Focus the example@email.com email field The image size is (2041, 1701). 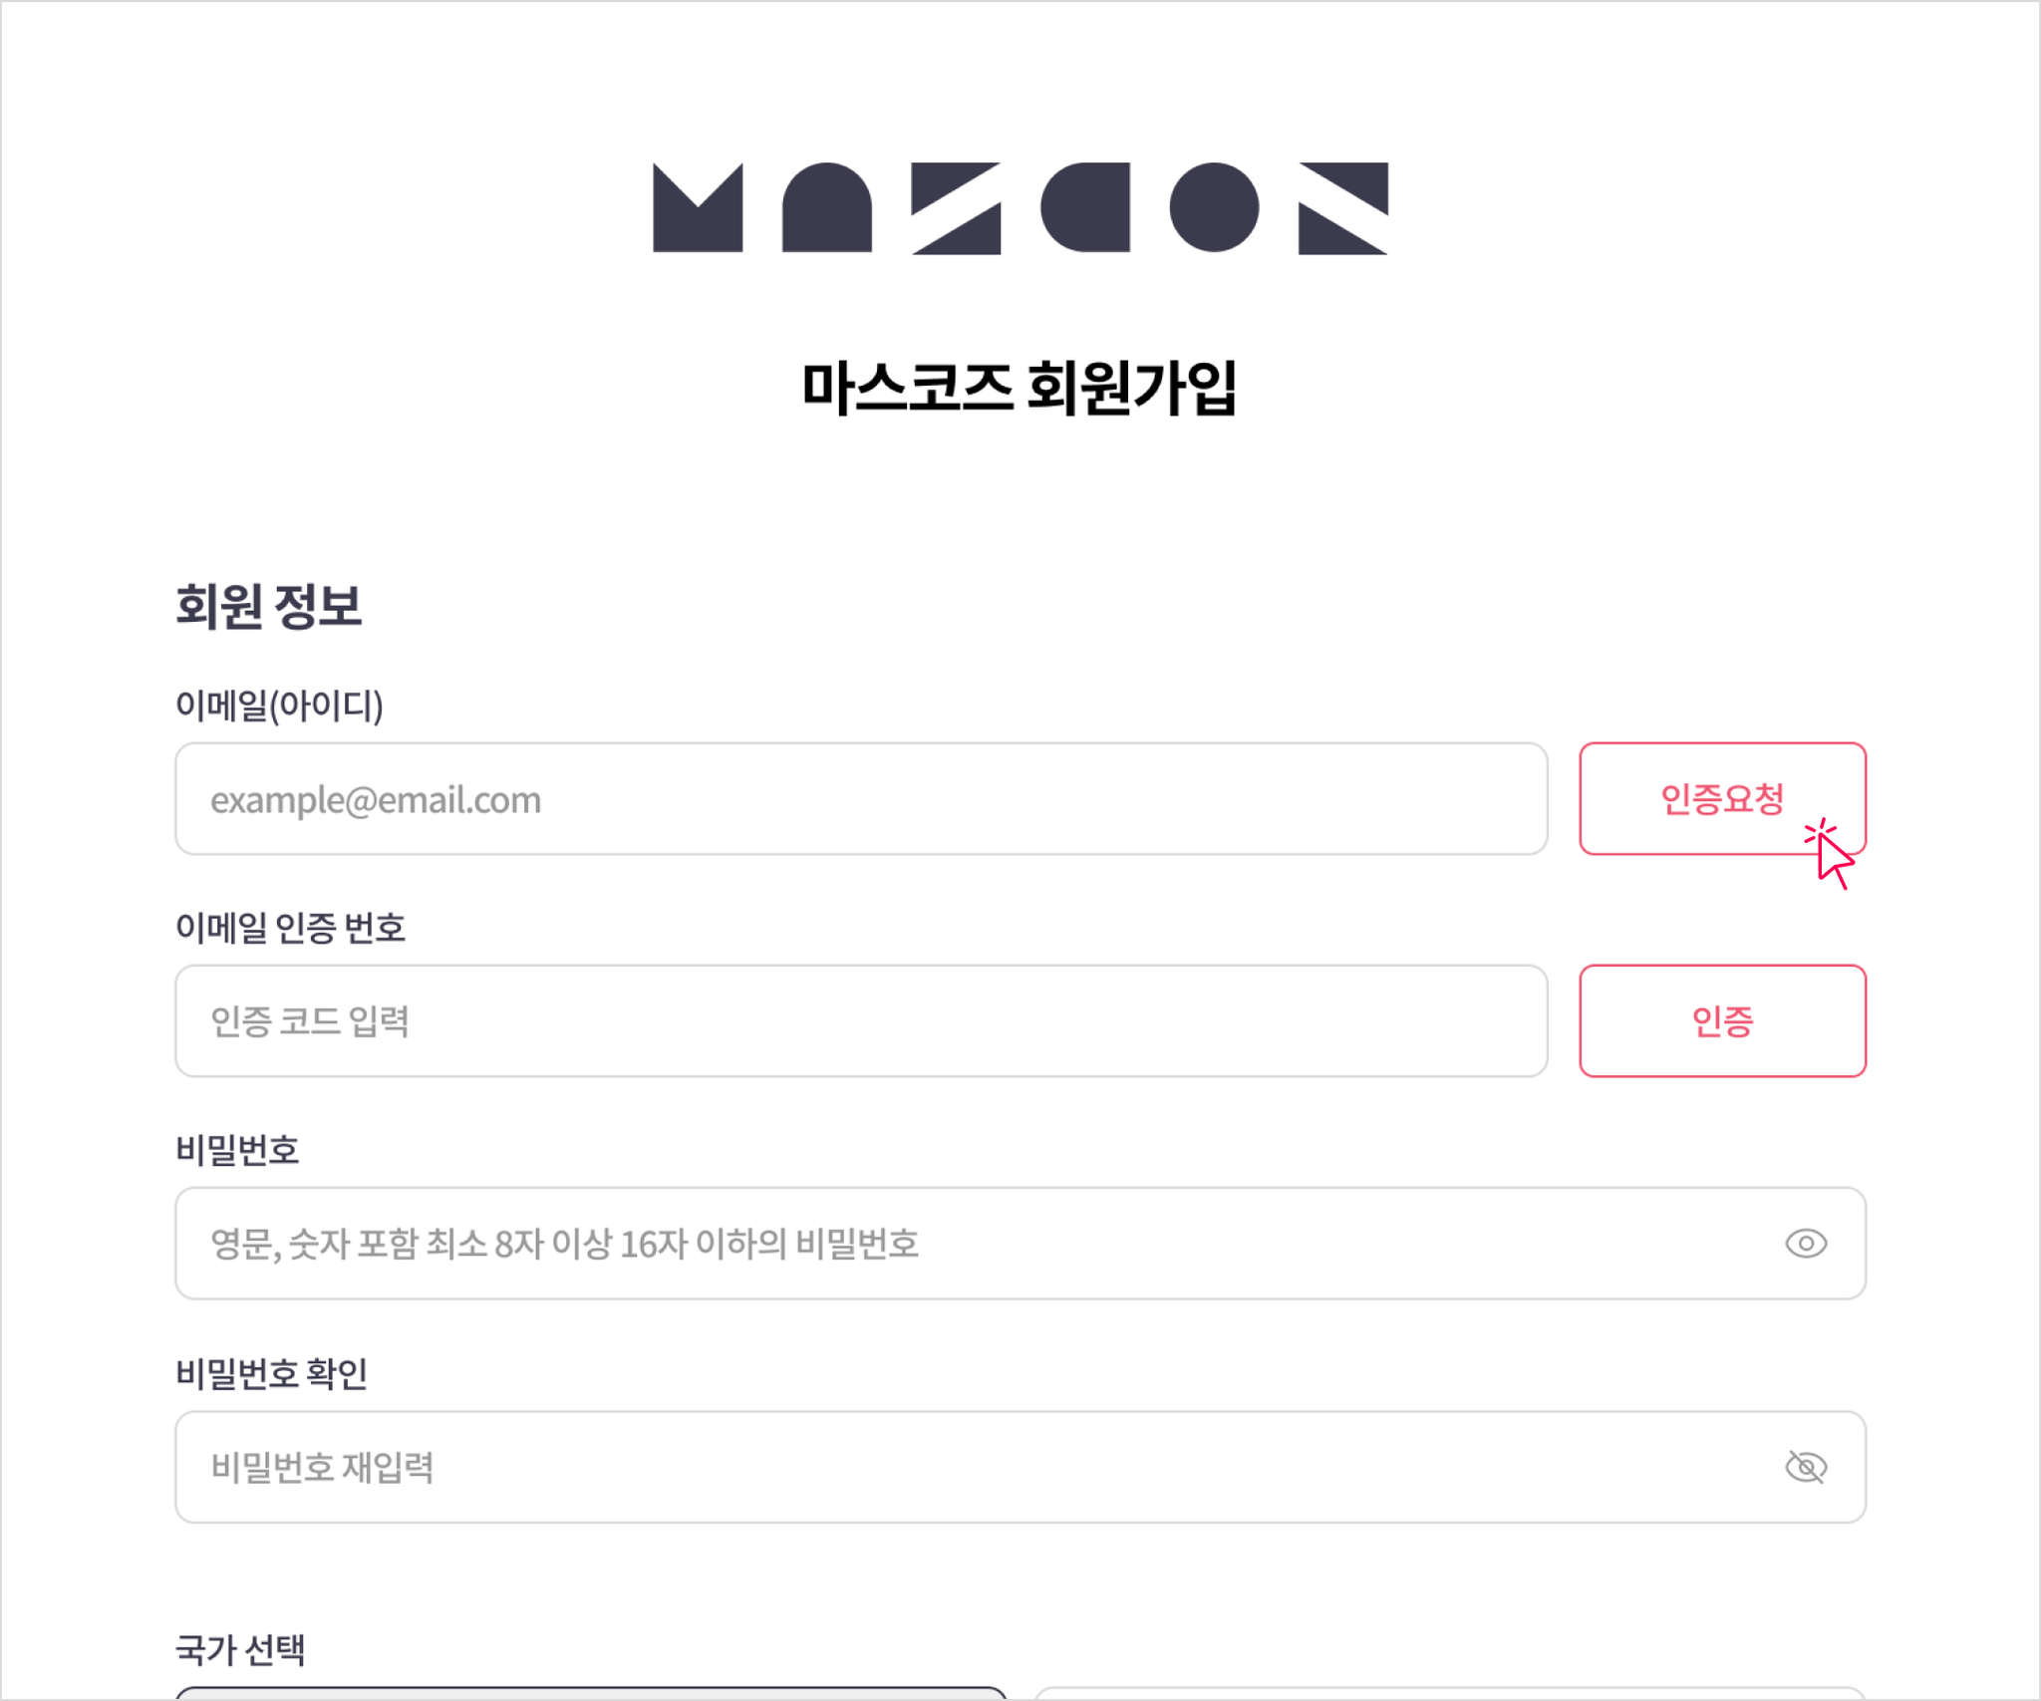click(x=861, y=798)
